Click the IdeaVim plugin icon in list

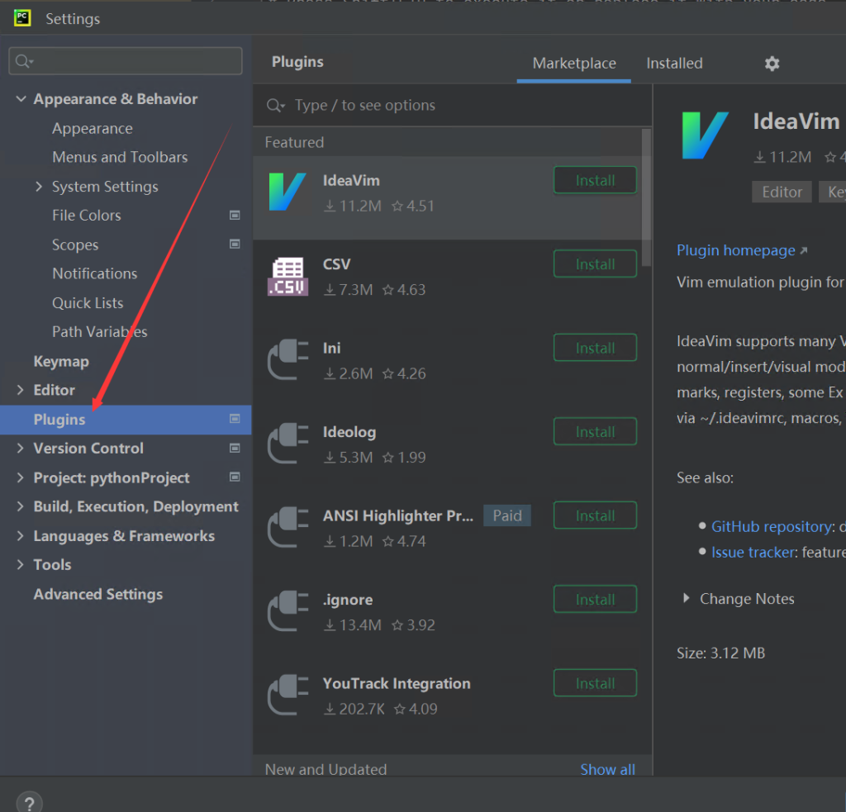pos(288,192)
